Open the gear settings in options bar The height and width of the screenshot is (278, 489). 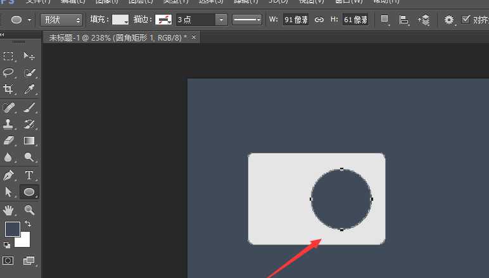click(449, 20)
